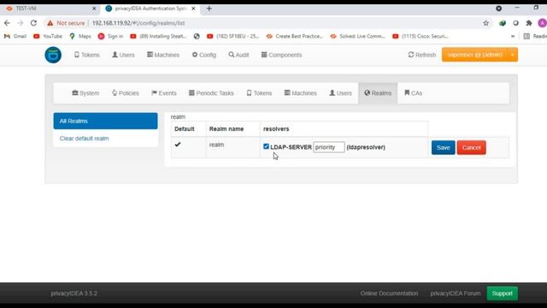Switch to the TEST-VM browser tab
The height and width of the screenshot is (308, 547).
point(50,9)
